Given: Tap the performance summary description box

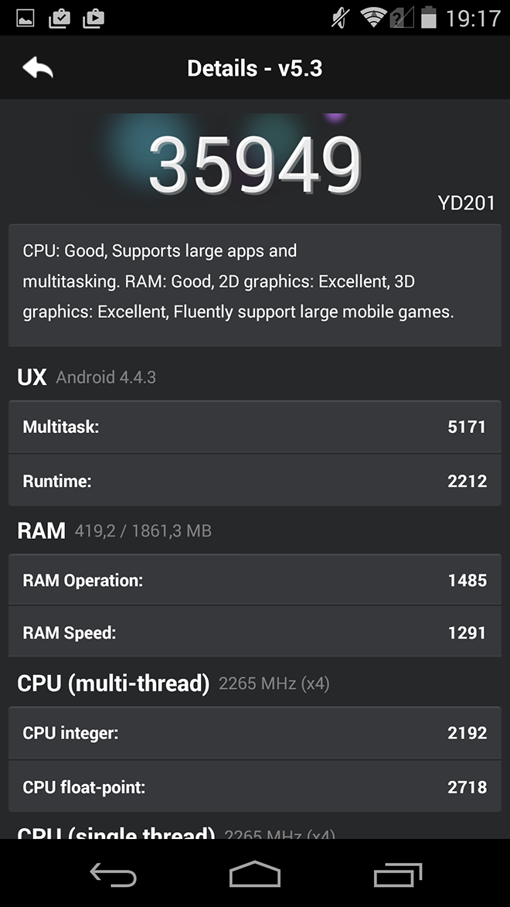Looking at the screenshot, I should point(254,285).
